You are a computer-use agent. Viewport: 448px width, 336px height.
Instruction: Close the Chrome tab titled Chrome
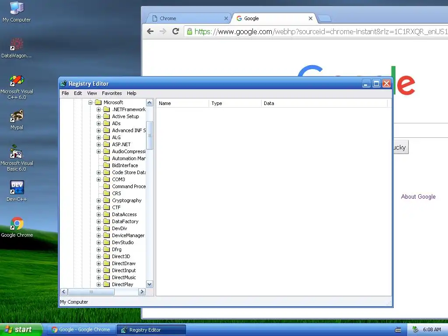pyautogui.click(x=226, y=18)
